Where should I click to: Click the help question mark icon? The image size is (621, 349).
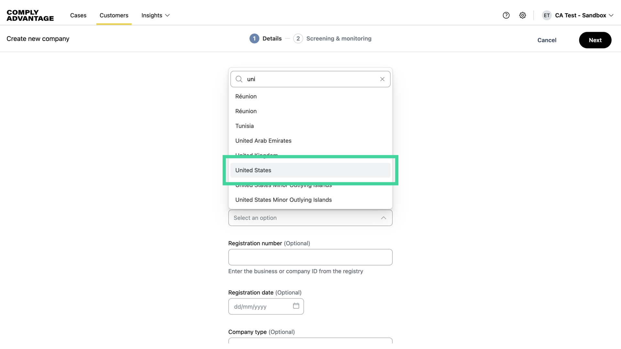coord(506,15)
